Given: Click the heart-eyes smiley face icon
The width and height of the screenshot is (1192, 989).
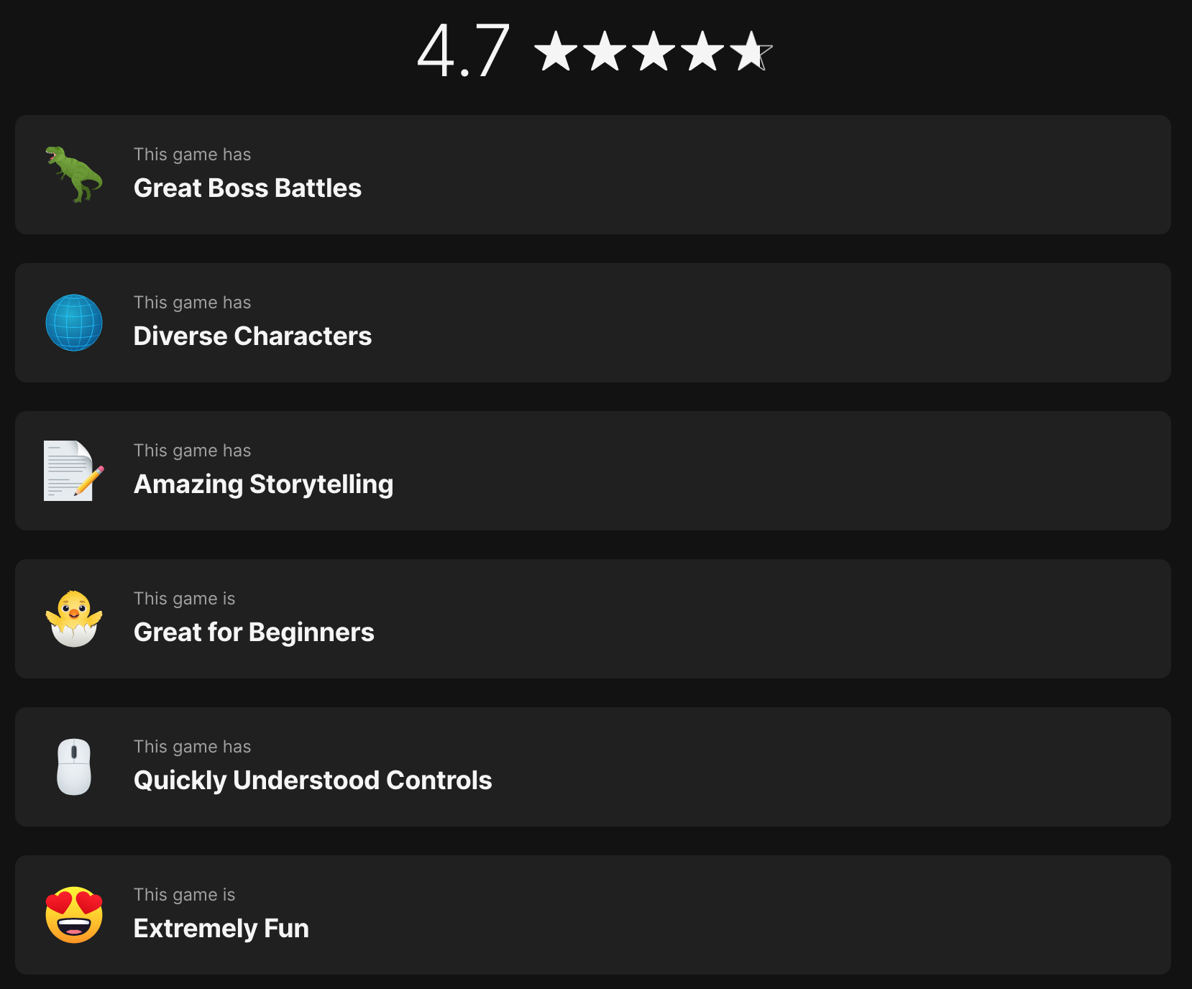Looking at the screenshot, I should [74, 915].
